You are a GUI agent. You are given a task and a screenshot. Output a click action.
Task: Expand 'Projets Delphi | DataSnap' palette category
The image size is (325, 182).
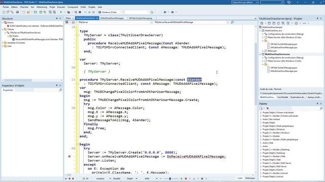[261, 153]
